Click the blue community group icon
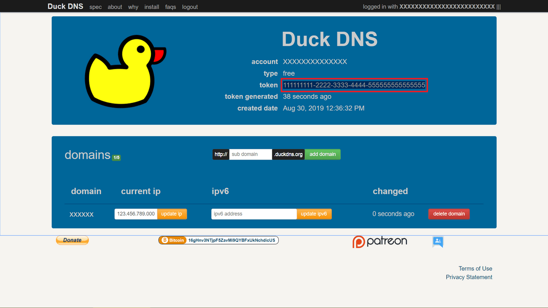The height and width of the screenshot is (308, 548). pyautogui.click(x=438, y=242)
